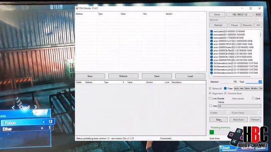Enable the Live Cheats checkbox
The image size is (271, 152).
[210, 98]
